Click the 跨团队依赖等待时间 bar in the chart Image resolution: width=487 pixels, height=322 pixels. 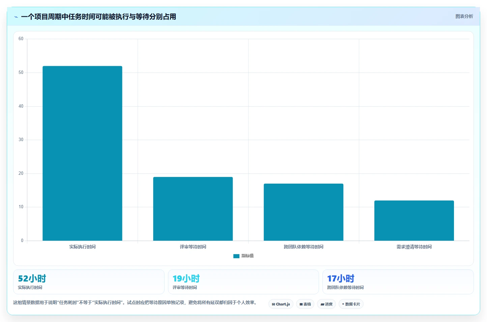tap(304, 212)
